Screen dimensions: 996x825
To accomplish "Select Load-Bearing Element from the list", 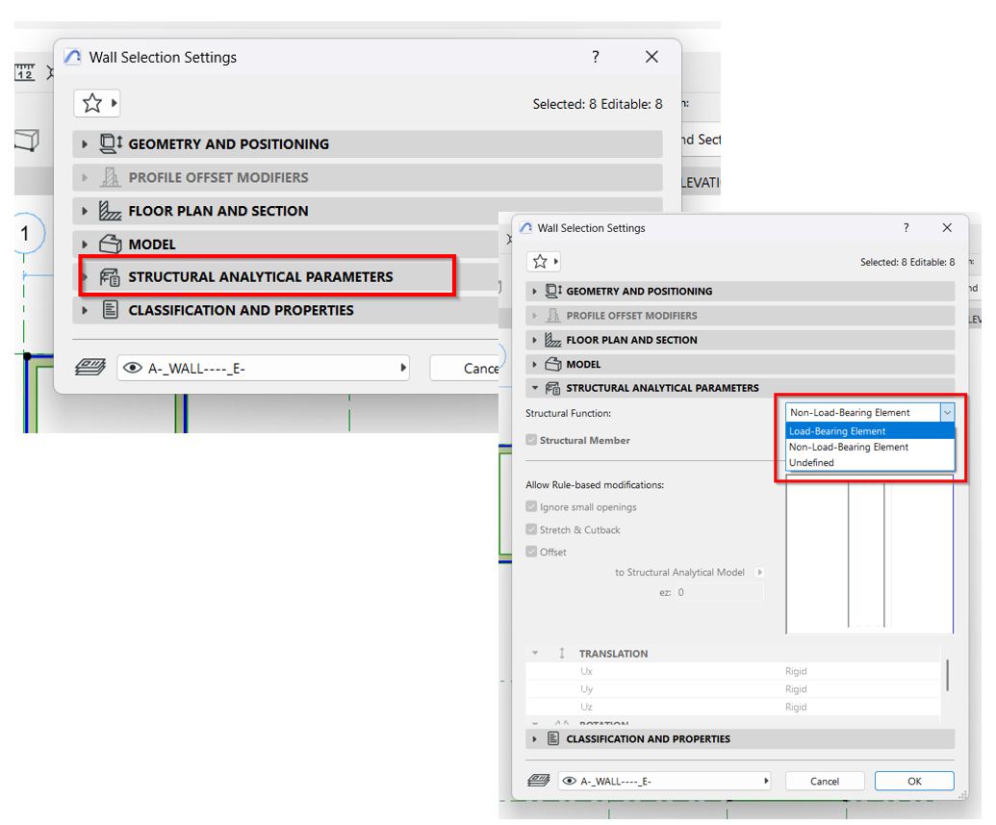I will (837, 431).
